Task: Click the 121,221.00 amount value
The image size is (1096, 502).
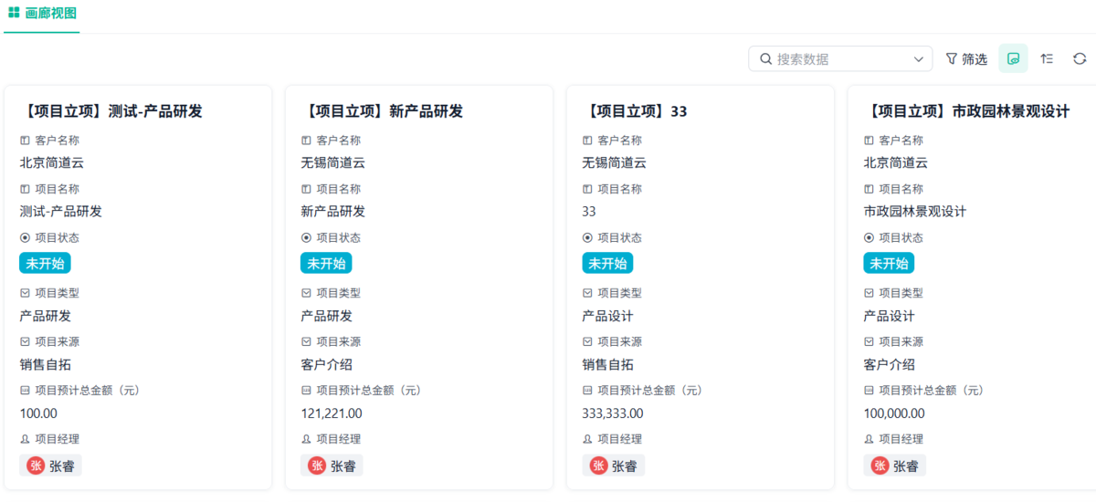Action: click(332, 413)
